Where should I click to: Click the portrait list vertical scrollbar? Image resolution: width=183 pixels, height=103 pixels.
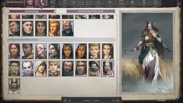[x=117, y=54]
